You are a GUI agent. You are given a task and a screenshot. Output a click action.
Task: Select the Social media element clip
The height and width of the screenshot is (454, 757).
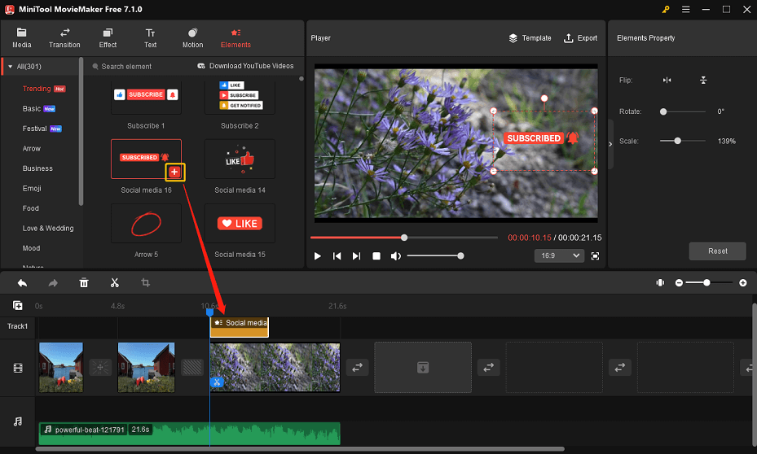(240, 327)
